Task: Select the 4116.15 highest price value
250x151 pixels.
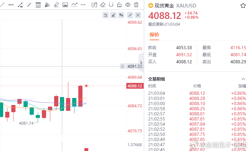Action: (238, 48)
